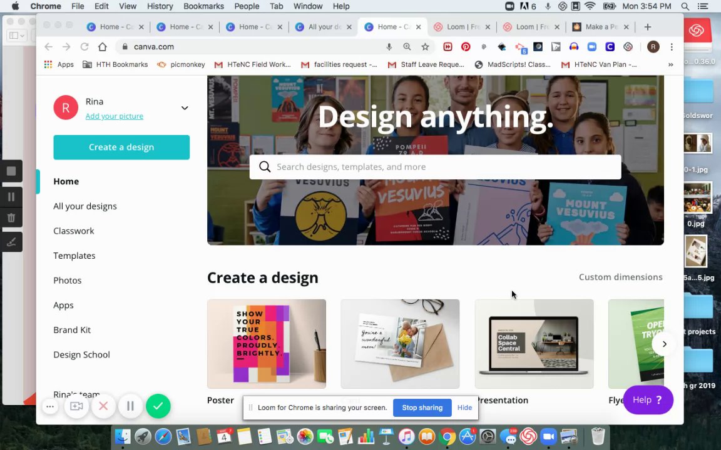This screenshot has width=721, height=450.
Task: Open iTunes from the Dock
Action: pos(406,436)
